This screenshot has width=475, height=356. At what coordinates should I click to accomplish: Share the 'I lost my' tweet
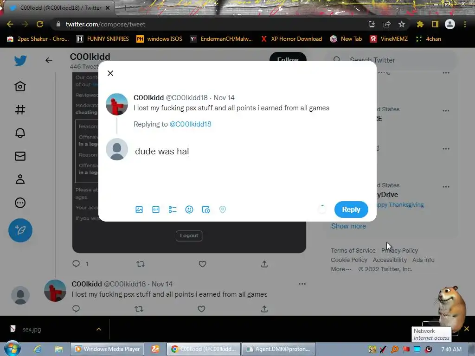coord(264,309)
